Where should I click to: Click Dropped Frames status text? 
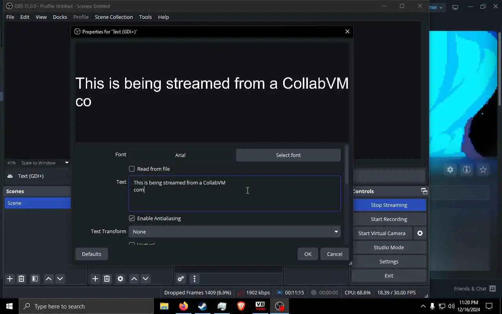(198, 292)
